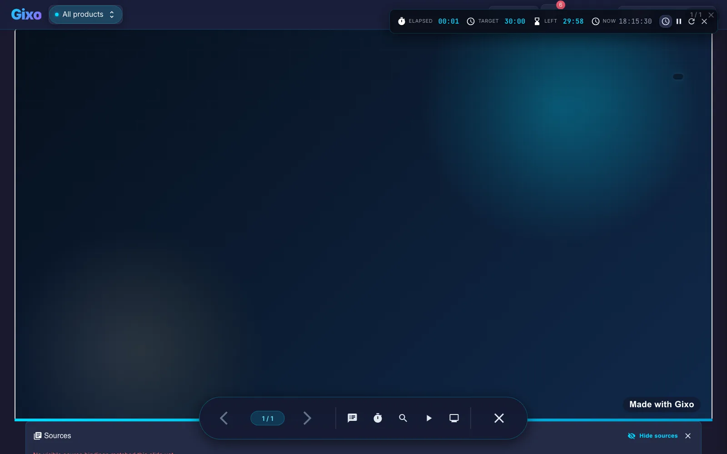Screen dimensions: 727x454
Task: Go to the previous slide arrow
Action: 224,418
